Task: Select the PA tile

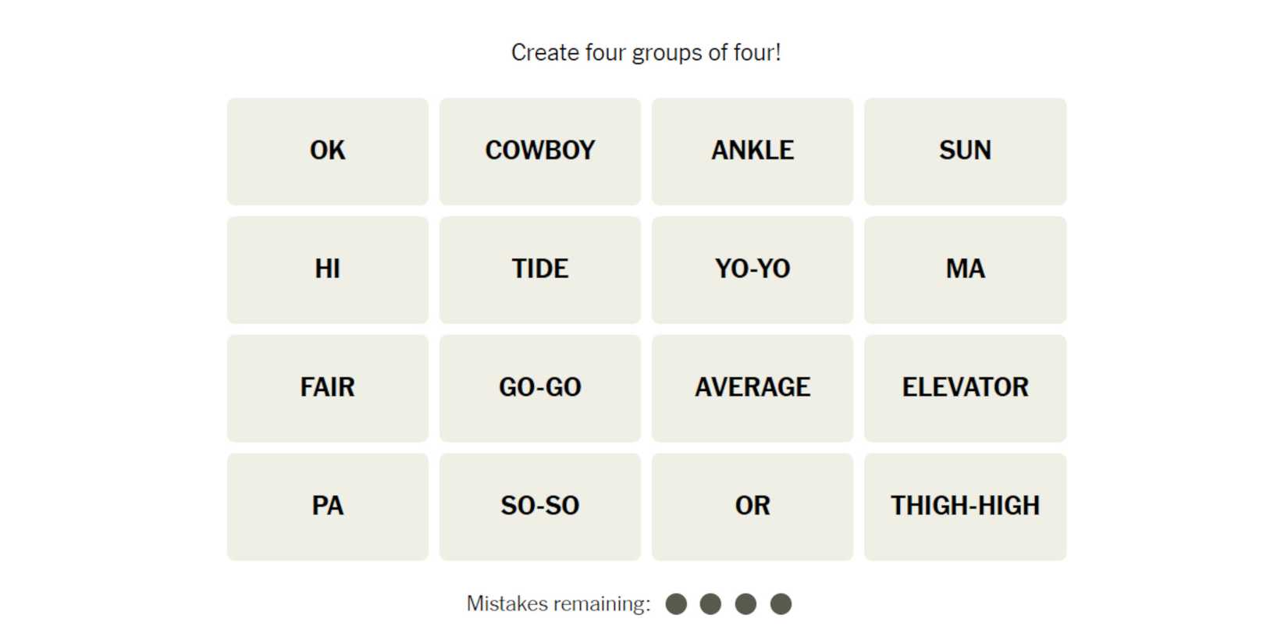Action: [x=327, y=507]
